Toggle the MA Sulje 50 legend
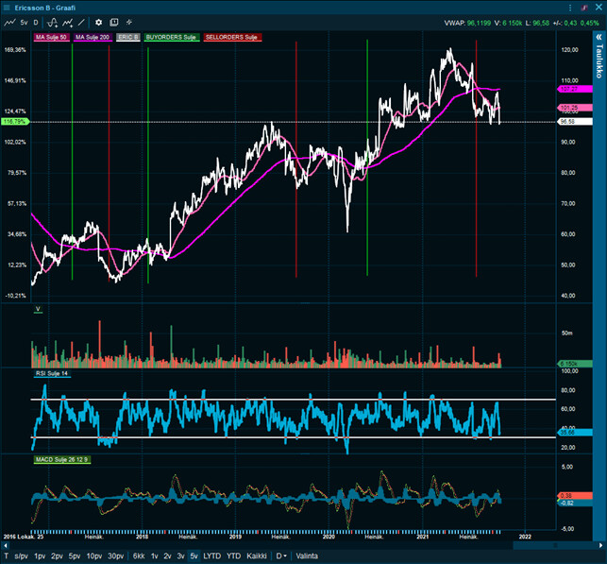This screenshot has height=564, width=607. point(52,37)
